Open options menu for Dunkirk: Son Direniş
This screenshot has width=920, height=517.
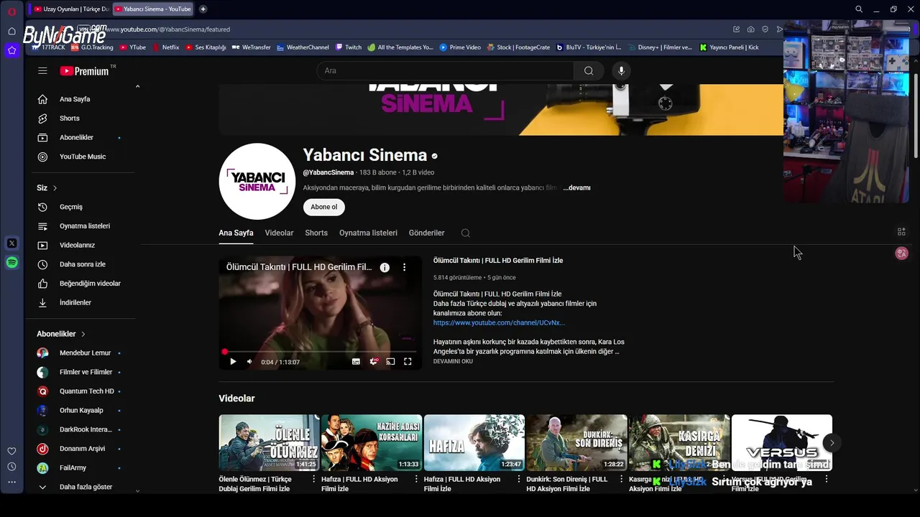tap(621, 479)
